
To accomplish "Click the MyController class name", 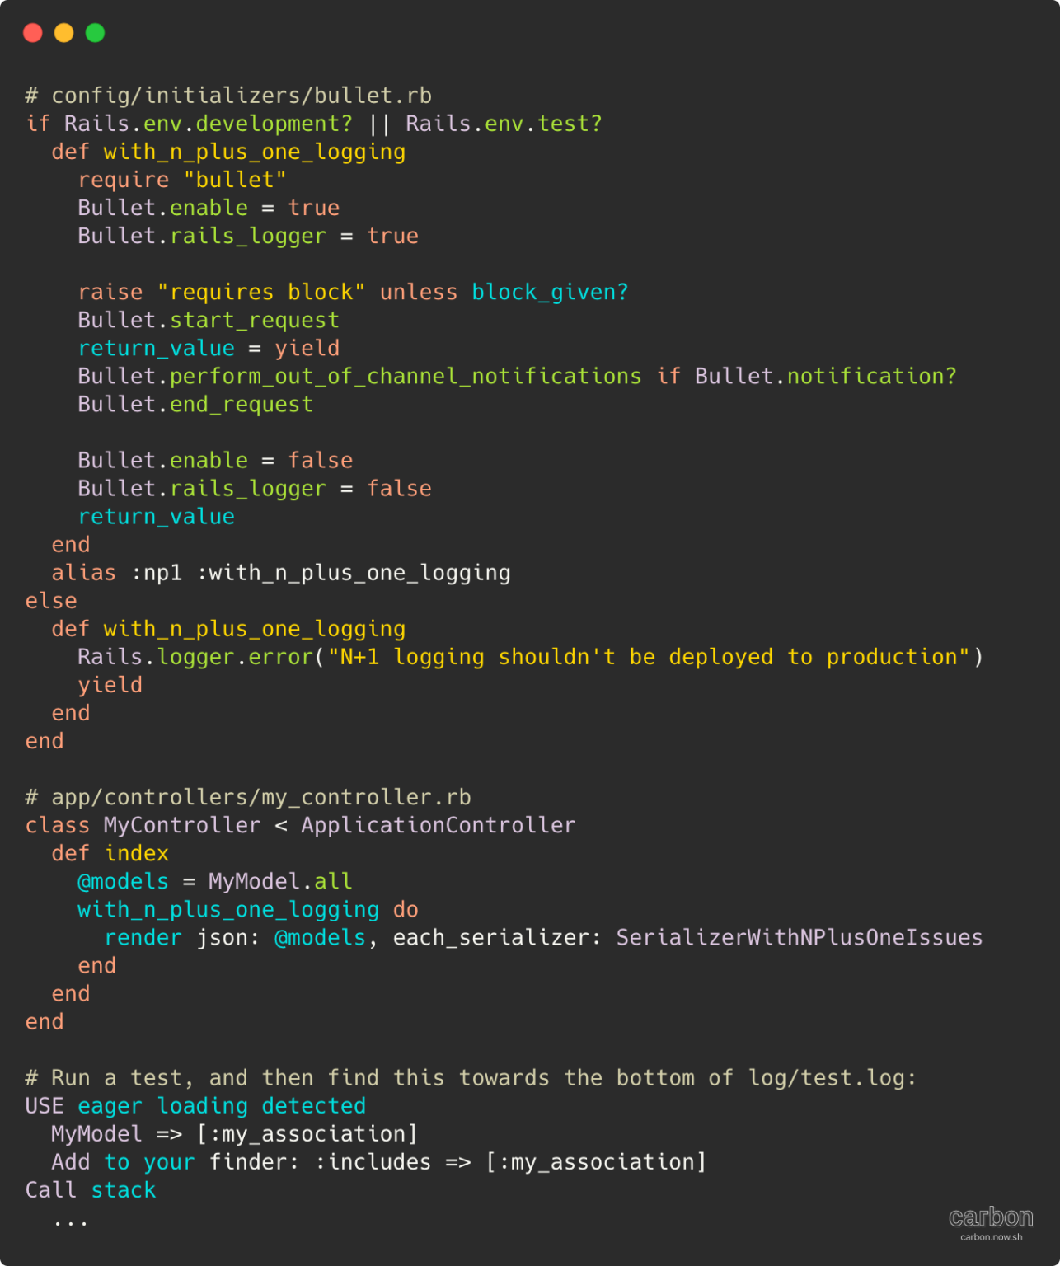I will coord(182,825).
